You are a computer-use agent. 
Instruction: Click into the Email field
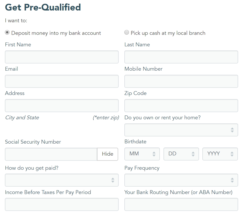62,81
